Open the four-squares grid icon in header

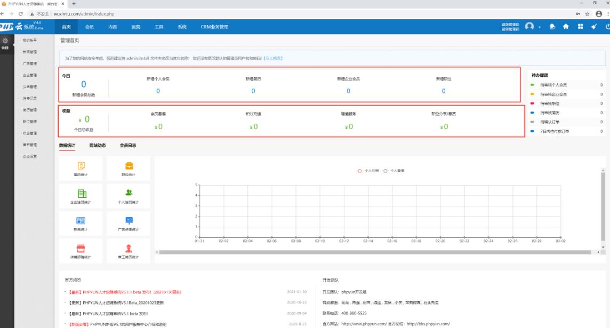point(579,27)
